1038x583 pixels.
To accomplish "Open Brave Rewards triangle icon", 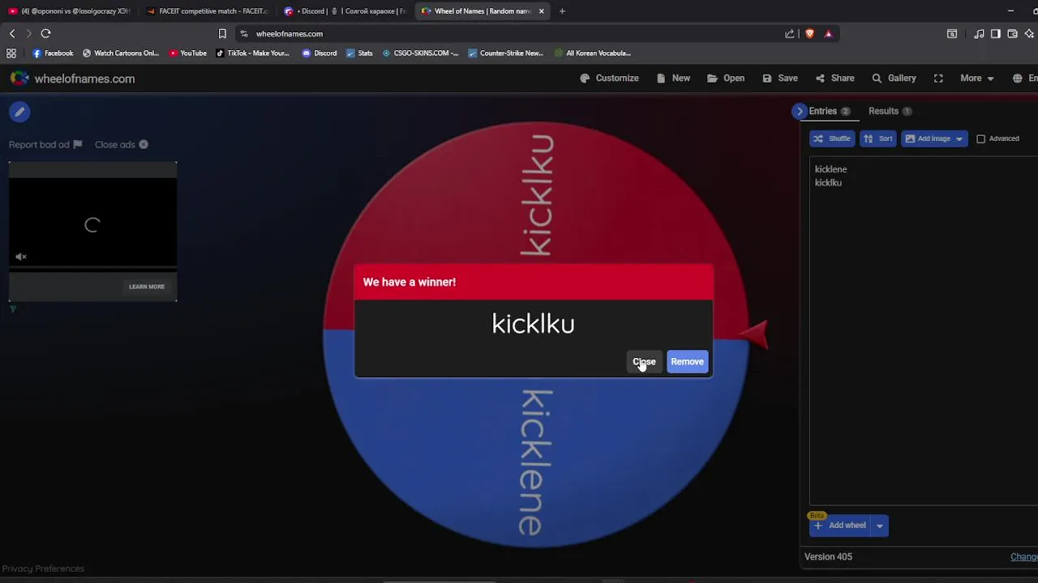I will click(x=828, y=33).
